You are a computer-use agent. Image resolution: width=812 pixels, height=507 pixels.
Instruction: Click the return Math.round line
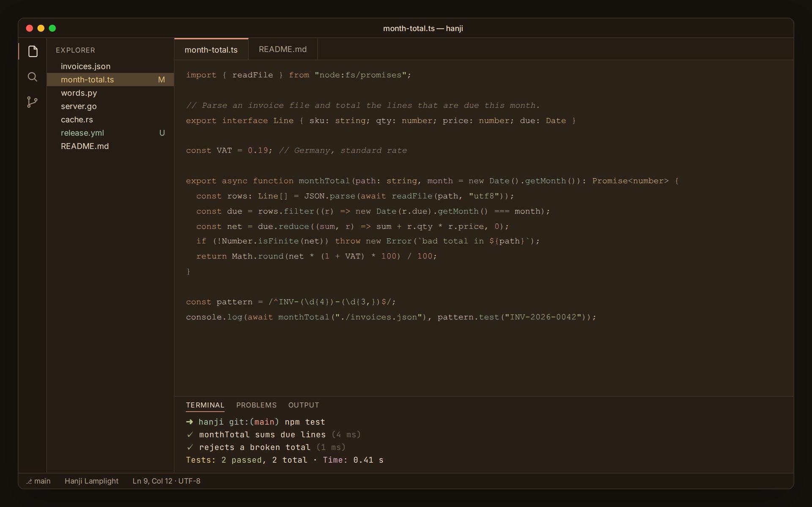click(316, 256)
